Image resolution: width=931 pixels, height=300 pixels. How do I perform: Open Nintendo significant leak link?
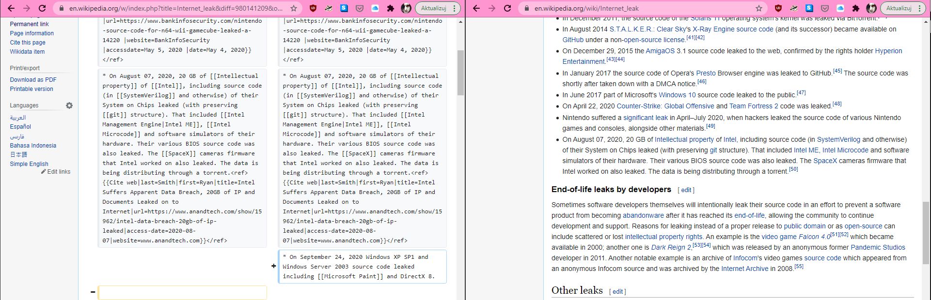pos(646,118)
